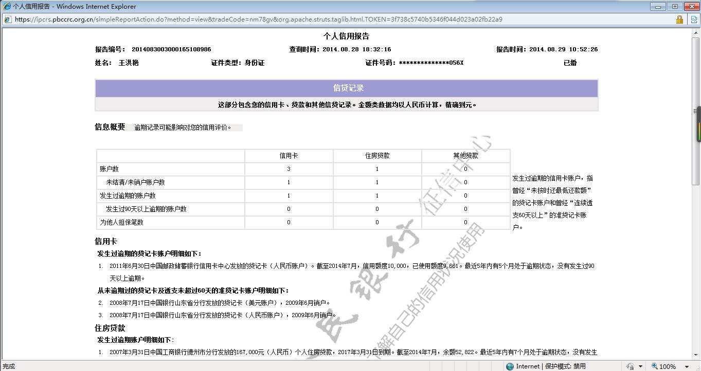Click the marital status 已婚
Screen dimensions: 701x371
(570, 63)
